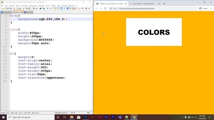Save the file with the Save toolbar icon
Image resolution: width=214 pixels, height=120 pixels.
click(8, 9)
